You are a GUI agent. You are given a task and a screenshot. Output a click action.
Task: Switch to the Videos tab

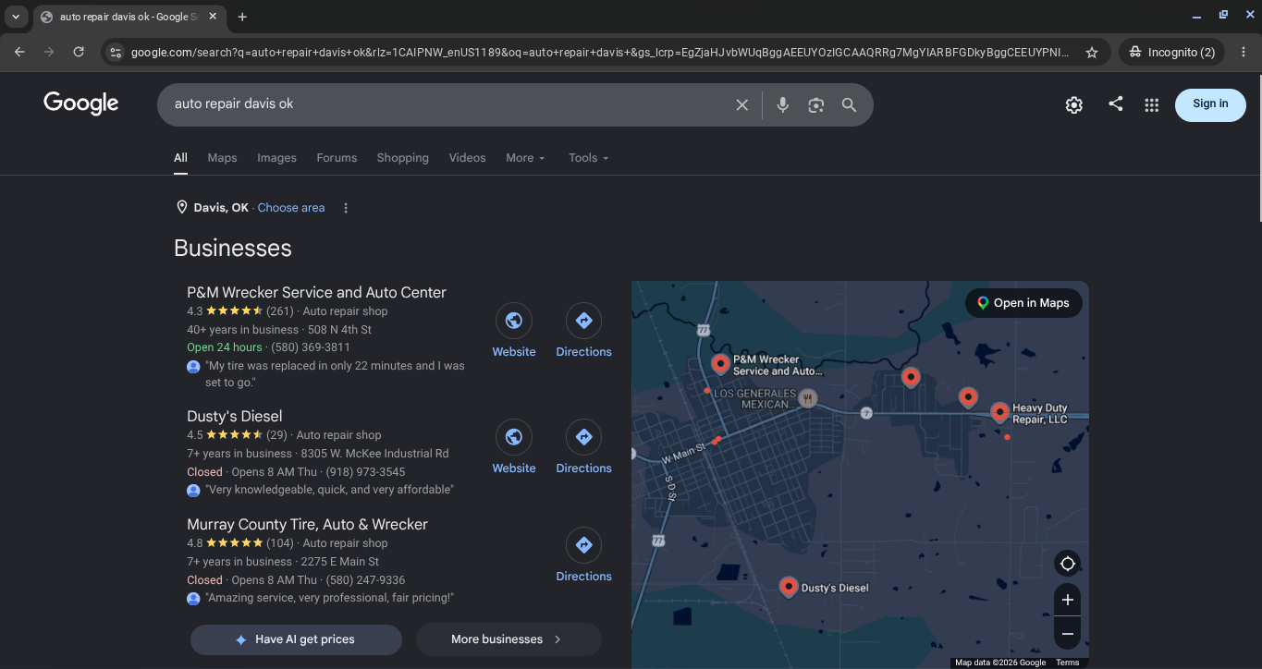(x=467, y=158)
